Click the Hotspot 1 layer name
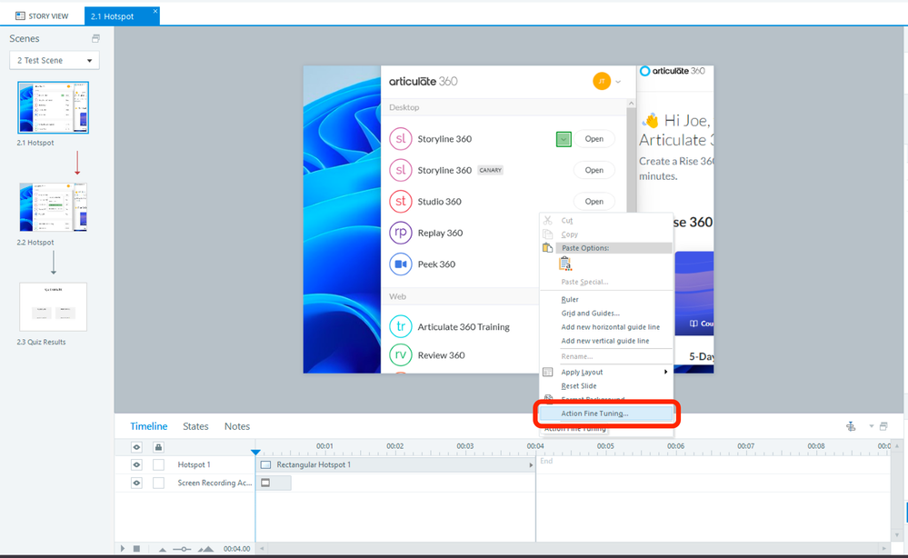Screen dimensions: 908x558 click(194, 464)
